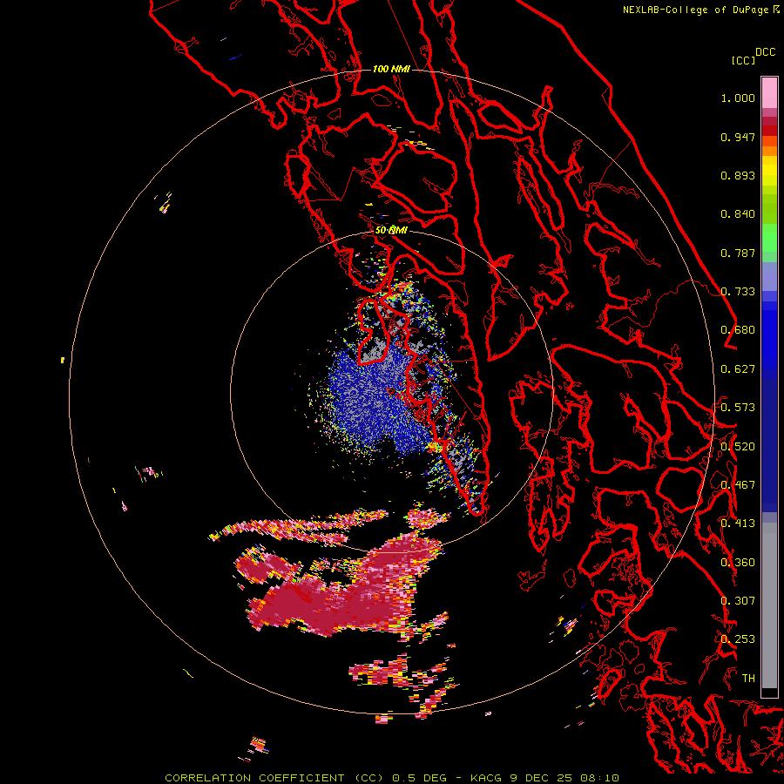The image size is (784, 784).
Task: Click the CORRELATION COEFFICIENT (CC) product title
Action: tap(274, 778)
